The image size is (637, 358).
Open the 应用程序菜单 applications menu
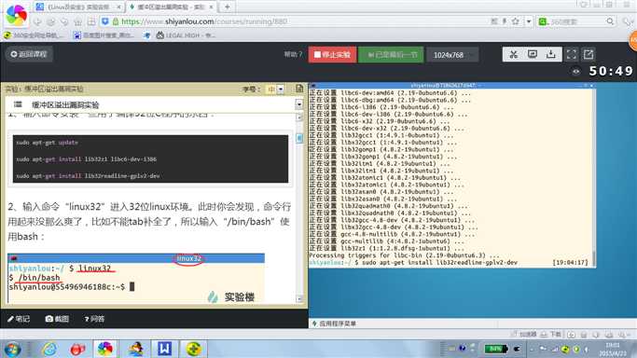click(334, 324)
